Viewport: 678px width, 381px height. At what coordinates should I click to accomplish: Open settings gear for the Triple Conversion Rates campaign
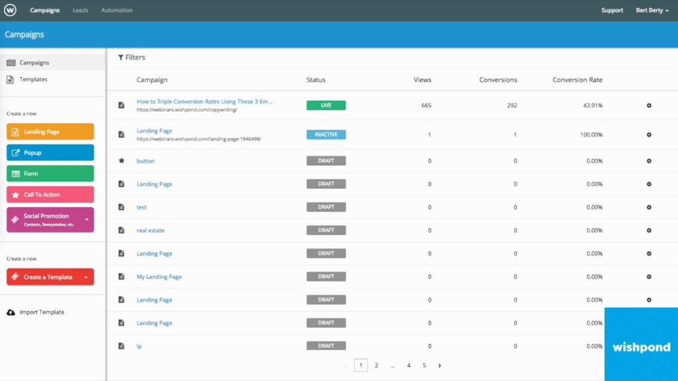pyautogui.click(x=649, y=105)
